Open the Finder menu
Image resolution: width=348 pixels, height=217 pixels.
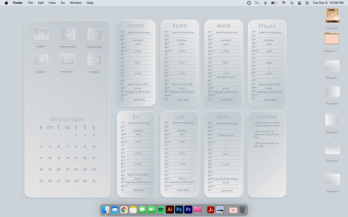18,3
